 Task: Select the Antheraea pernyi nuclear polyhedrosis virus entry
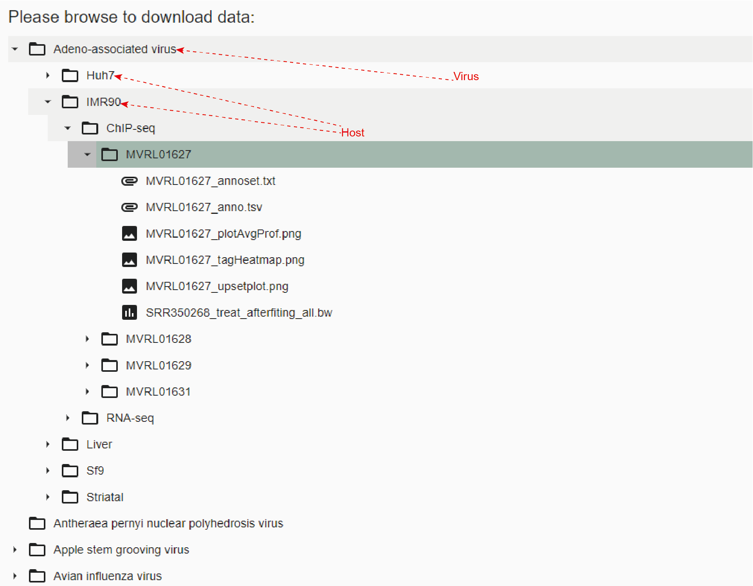(168, 523)
